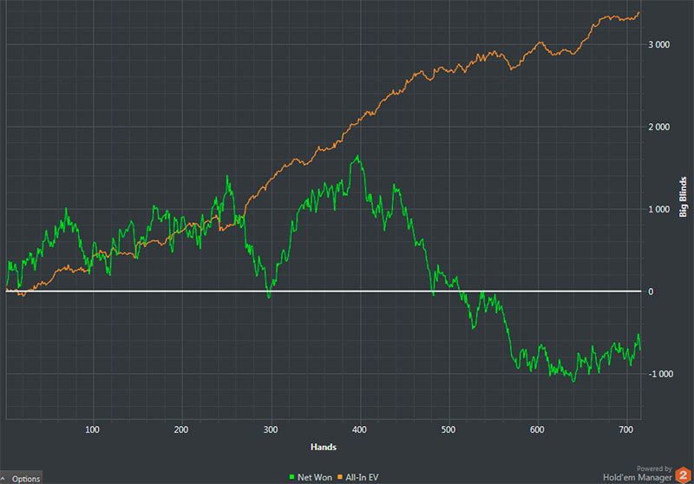Click the green Net Won legend swatch
The width and height of the screenshot is (694, 484).
pyautogui.click(x=291, y=477)
